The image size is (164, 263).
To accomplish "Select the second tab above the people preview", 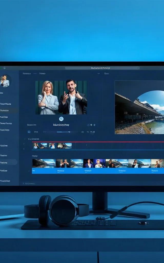I will click(x=42, y=73).
